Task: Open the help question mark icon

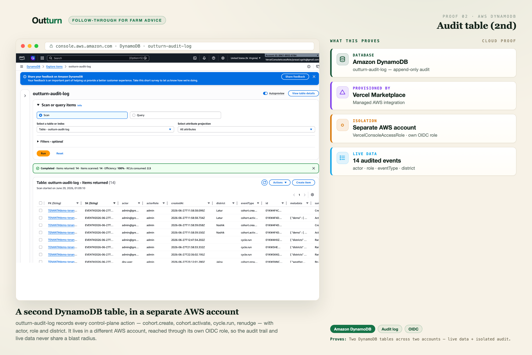Action: [214, 58]
